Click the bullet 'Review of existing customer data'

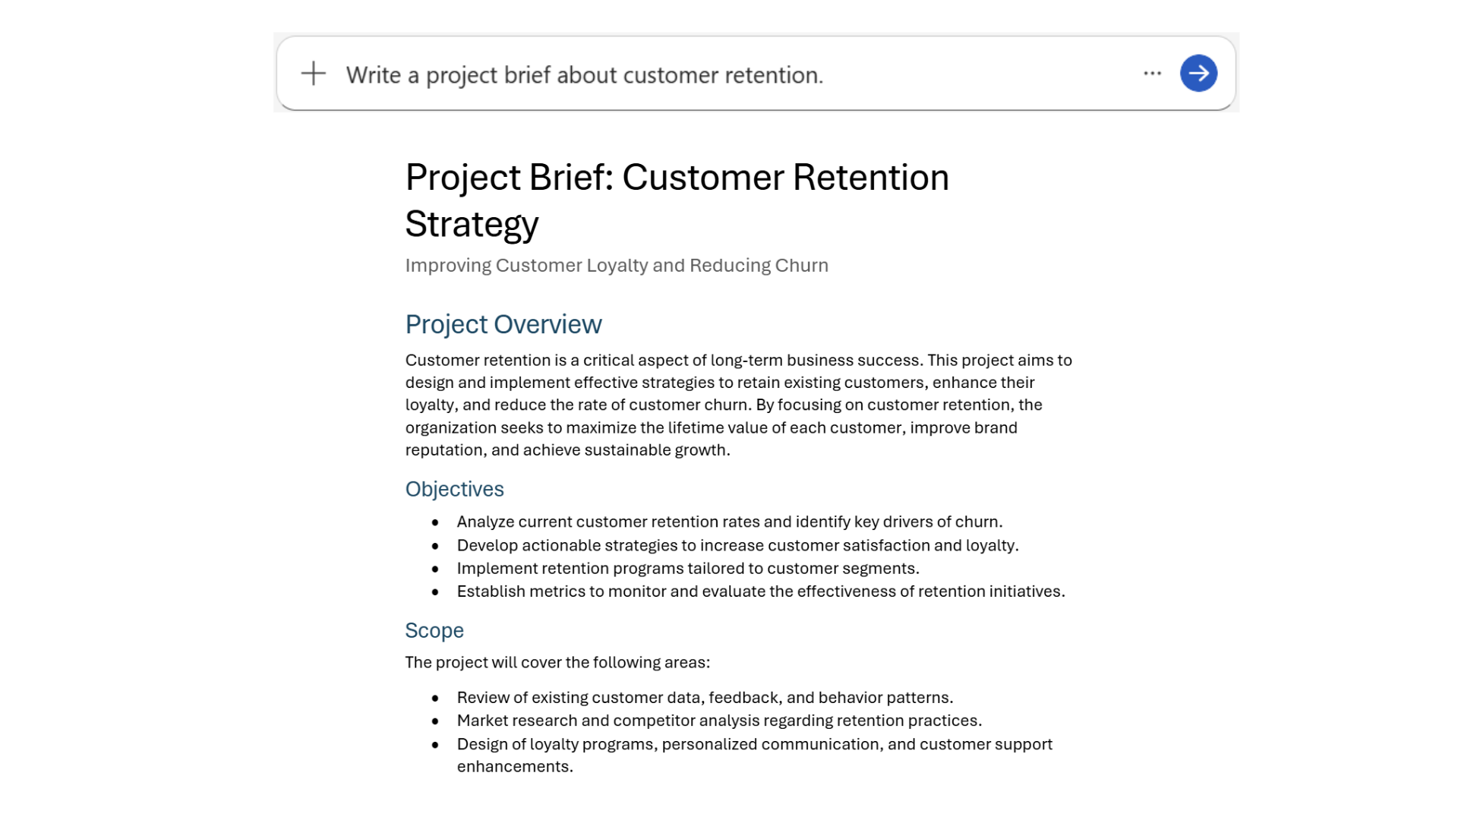coord(704,697)
